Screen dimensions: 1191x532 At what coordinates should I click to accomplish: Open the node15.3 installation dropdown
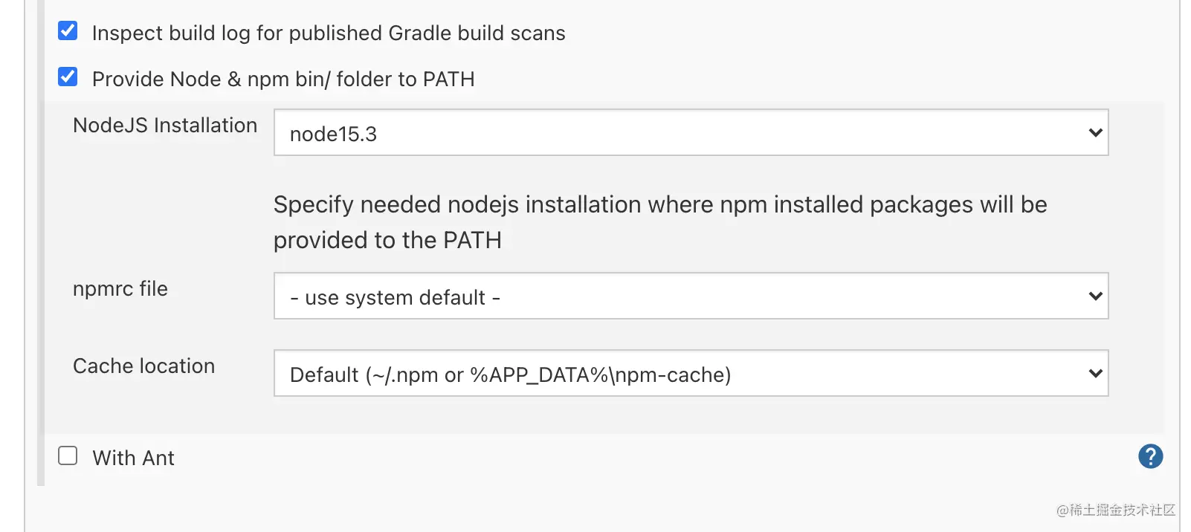click(690, 133)
